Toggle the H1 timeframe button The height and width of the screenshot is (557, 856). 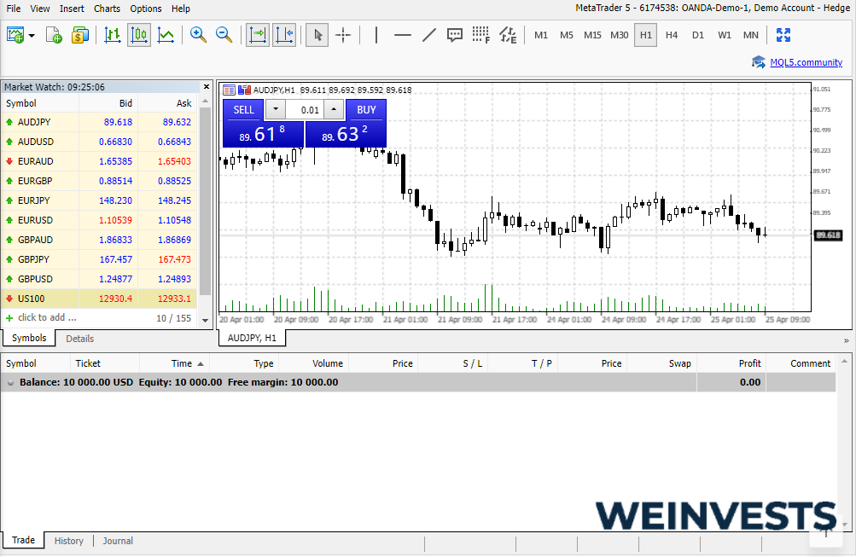tap(646, 35)
